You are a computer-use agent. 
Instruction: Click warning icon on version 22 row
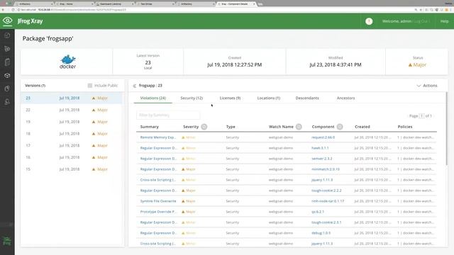(x=94, y=110)
